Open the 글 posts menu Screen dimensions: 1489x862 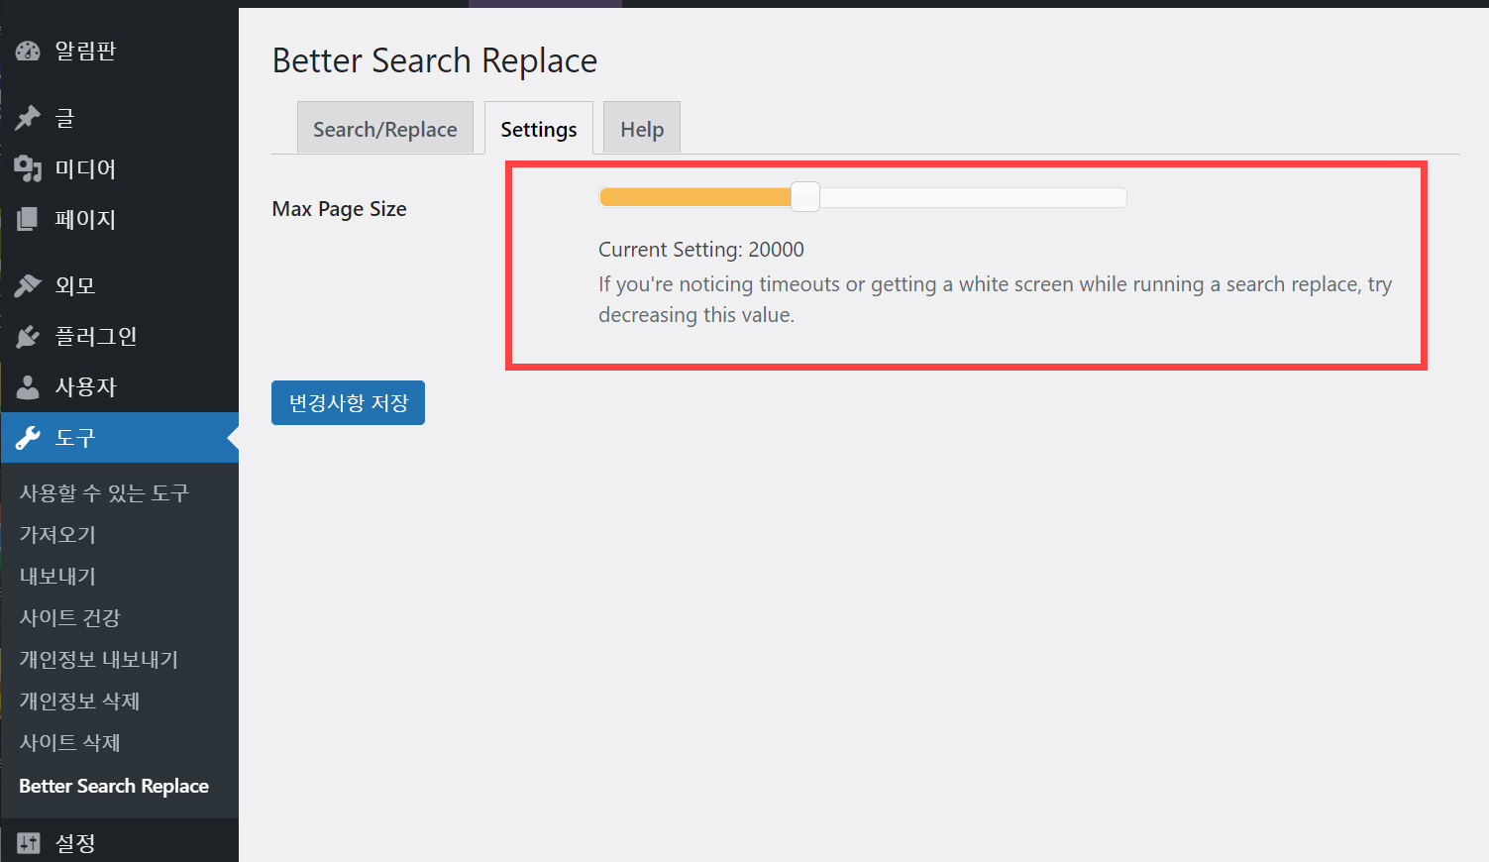[119, 118]
